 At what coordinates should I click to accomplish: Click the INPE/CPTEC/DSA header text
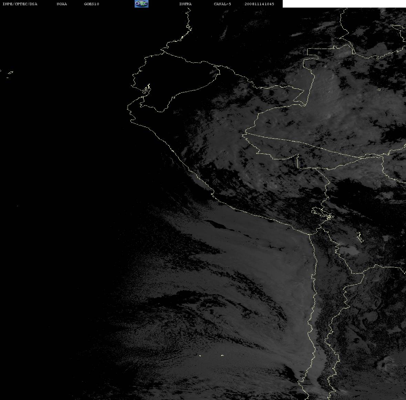tap(20, 4)
